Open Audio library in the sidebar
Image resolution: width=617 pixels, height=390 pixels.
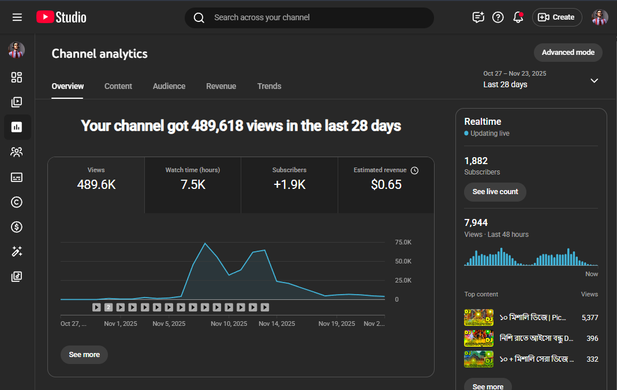coord(17,277)
